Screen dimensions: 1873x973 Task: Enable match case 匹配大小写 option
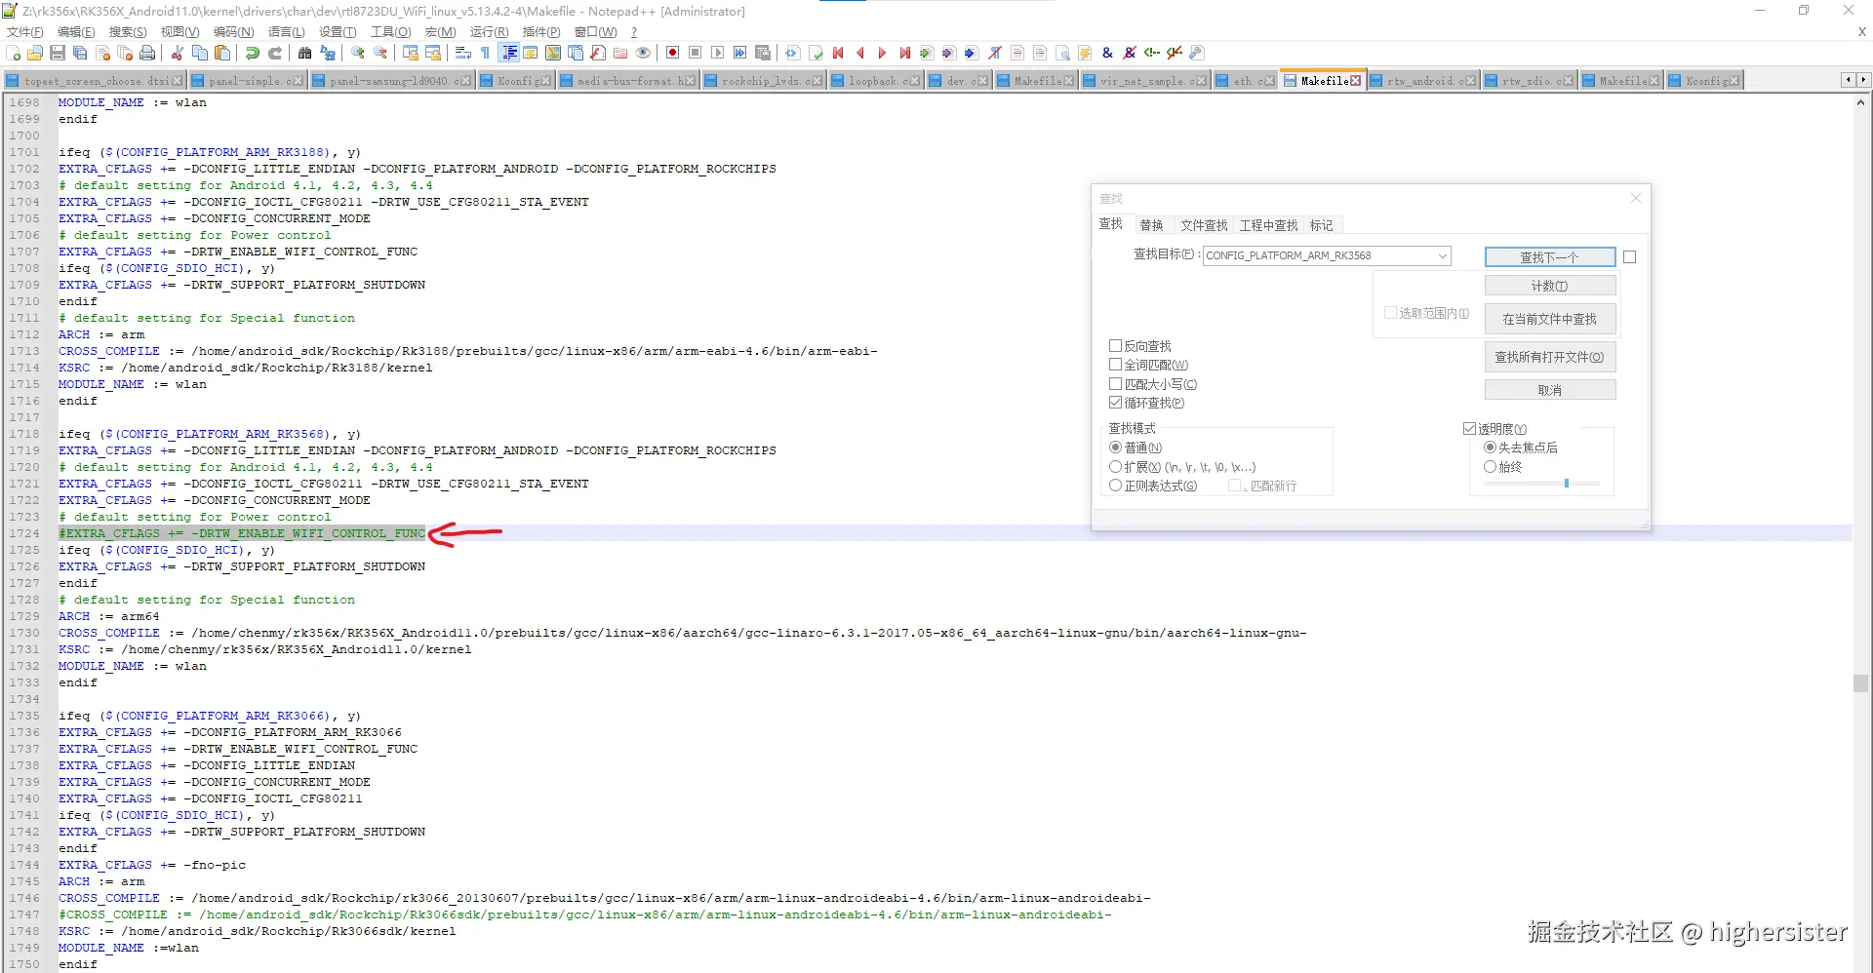click(x=1115, y=384)
